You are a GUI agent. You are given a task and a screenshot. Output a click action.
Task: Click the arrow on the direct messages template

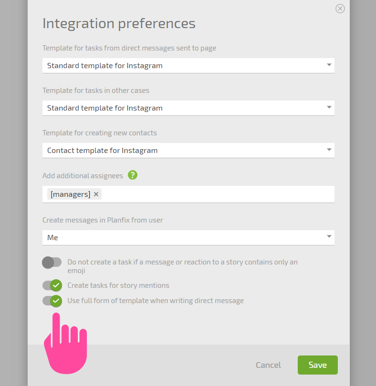pos(329,65)
